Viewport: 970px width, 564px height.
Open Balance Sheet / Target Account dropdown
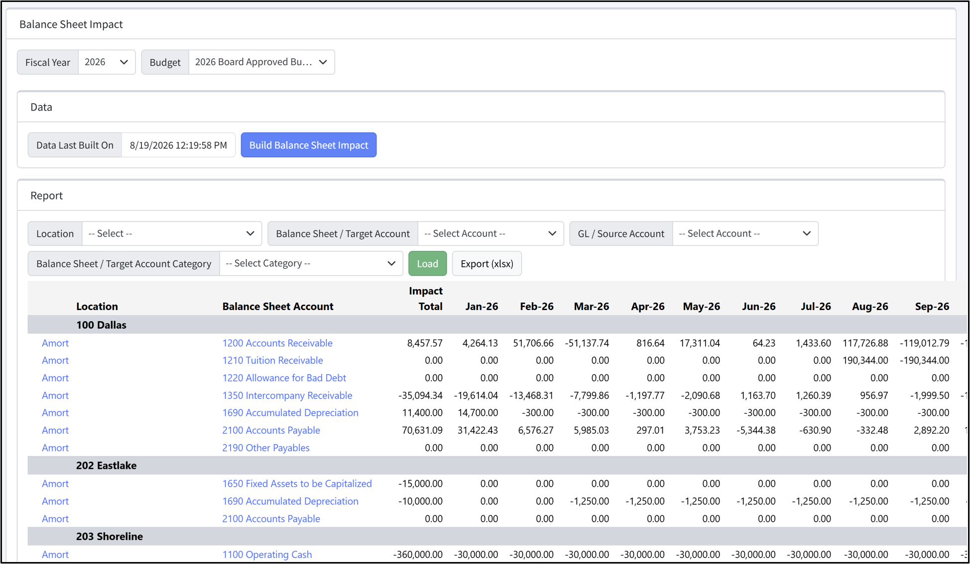(490, 233)
